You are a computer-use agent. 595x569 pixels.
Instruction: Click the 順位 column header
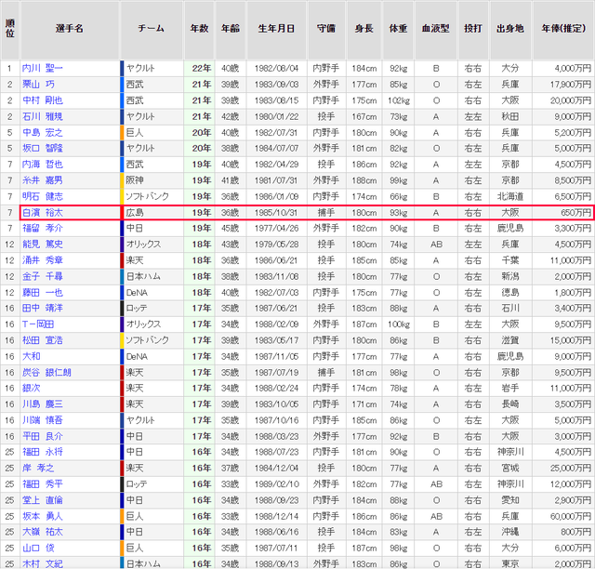coord(10,29)
